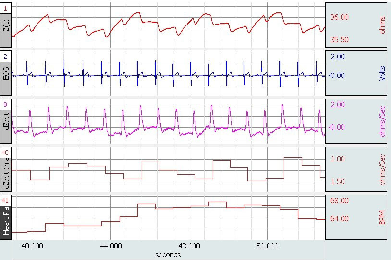391x260 pixels.
Task: Click the seconds label under the time axis
Action: pyautogui.click(x=168, y=254)
